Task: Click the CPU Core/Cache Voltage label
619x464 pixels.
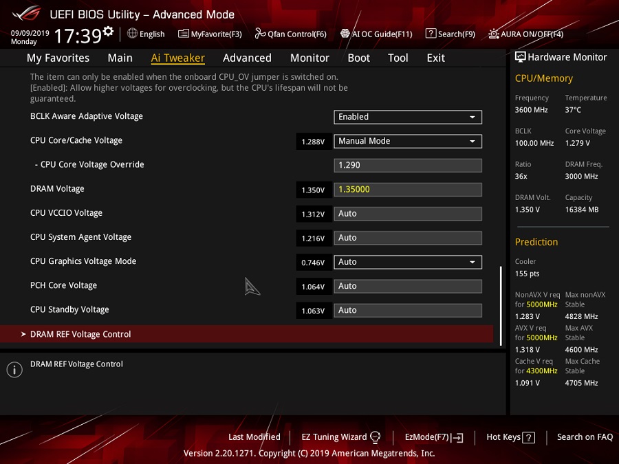Action: (x=76, y=140)
